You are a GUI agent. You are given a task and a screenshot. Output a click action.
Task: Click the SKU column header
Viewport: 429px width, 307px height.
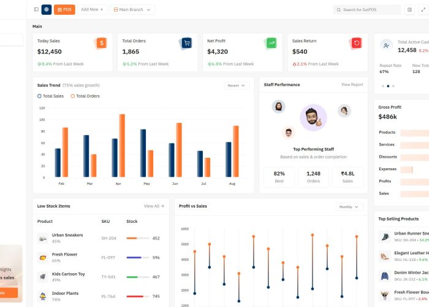pyautogui.click(x=105, y=221)
